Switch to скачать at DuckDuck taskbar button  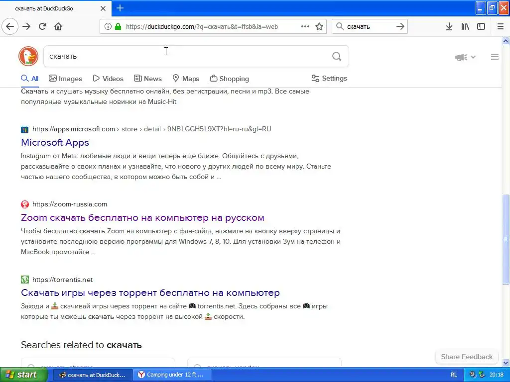92,375
